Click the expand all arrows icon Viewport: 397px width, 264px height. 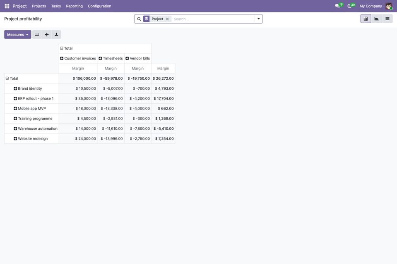click(47, 35)
